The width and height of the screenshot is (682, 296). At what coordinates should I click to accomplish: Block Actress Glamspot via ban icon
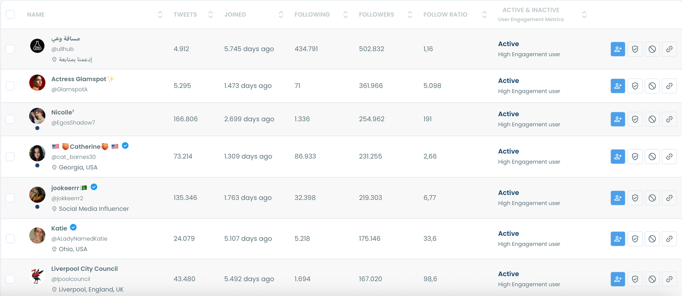pyautogui.click(x=652, y=86)
